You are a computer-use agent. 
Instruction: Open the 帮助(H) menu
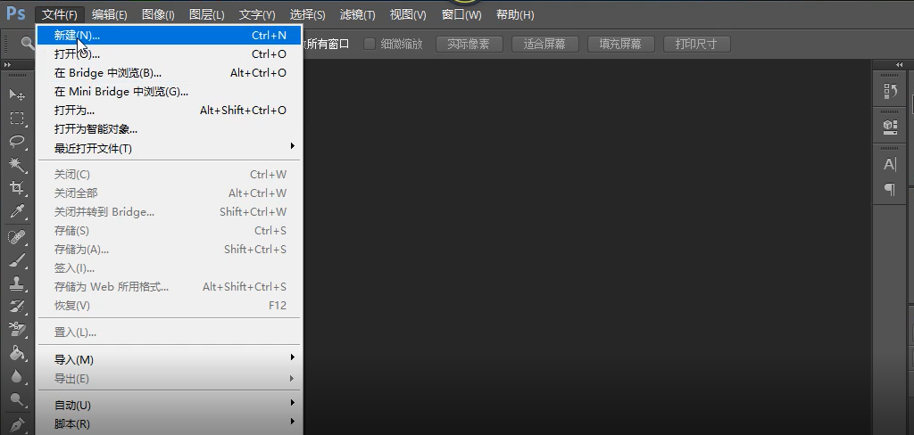[x=515, y=14]
